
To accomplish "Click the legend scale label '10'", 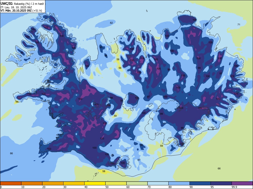I will [x=23, y=187].
